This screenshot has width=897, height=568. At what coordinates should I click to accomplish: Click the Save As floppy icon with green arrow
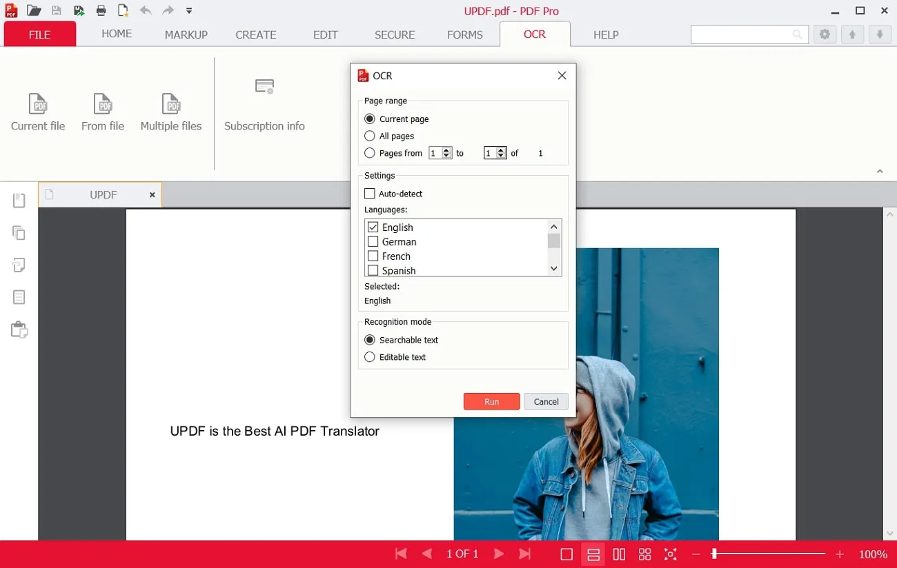79,10
